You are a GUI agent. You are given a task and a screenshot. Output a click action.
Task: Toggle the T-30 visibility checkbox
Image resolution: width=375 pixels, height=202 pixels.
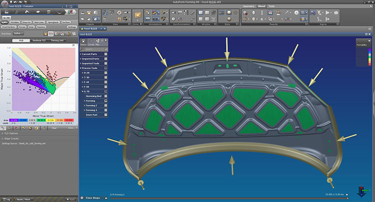(x=105, y=77)
